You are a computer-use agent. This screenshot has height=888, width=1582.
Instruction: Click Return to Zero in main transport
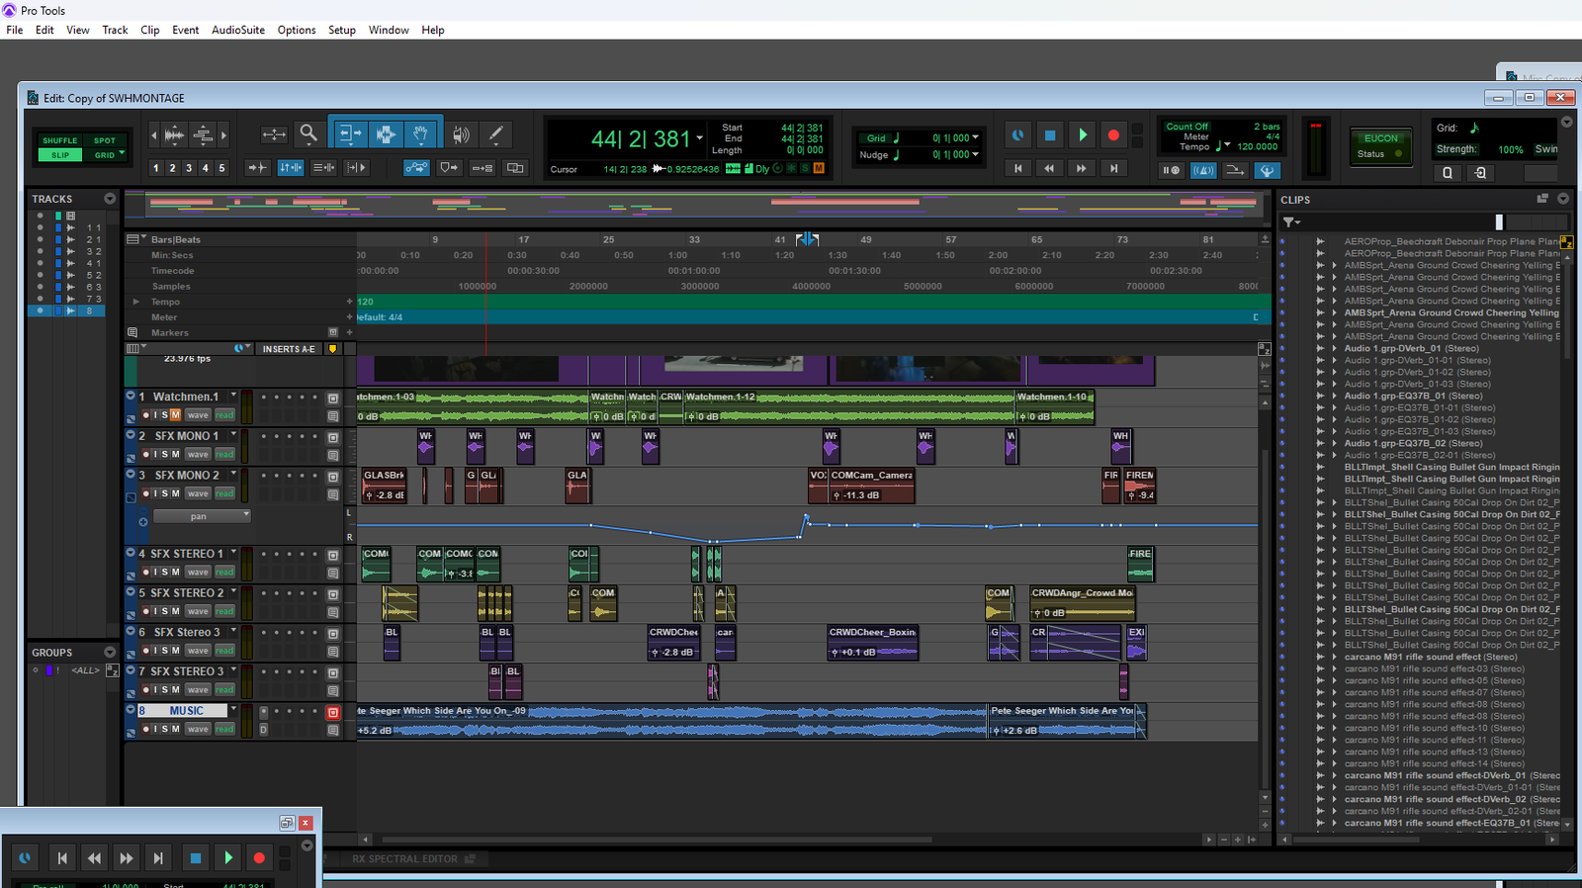[1018, 169]
